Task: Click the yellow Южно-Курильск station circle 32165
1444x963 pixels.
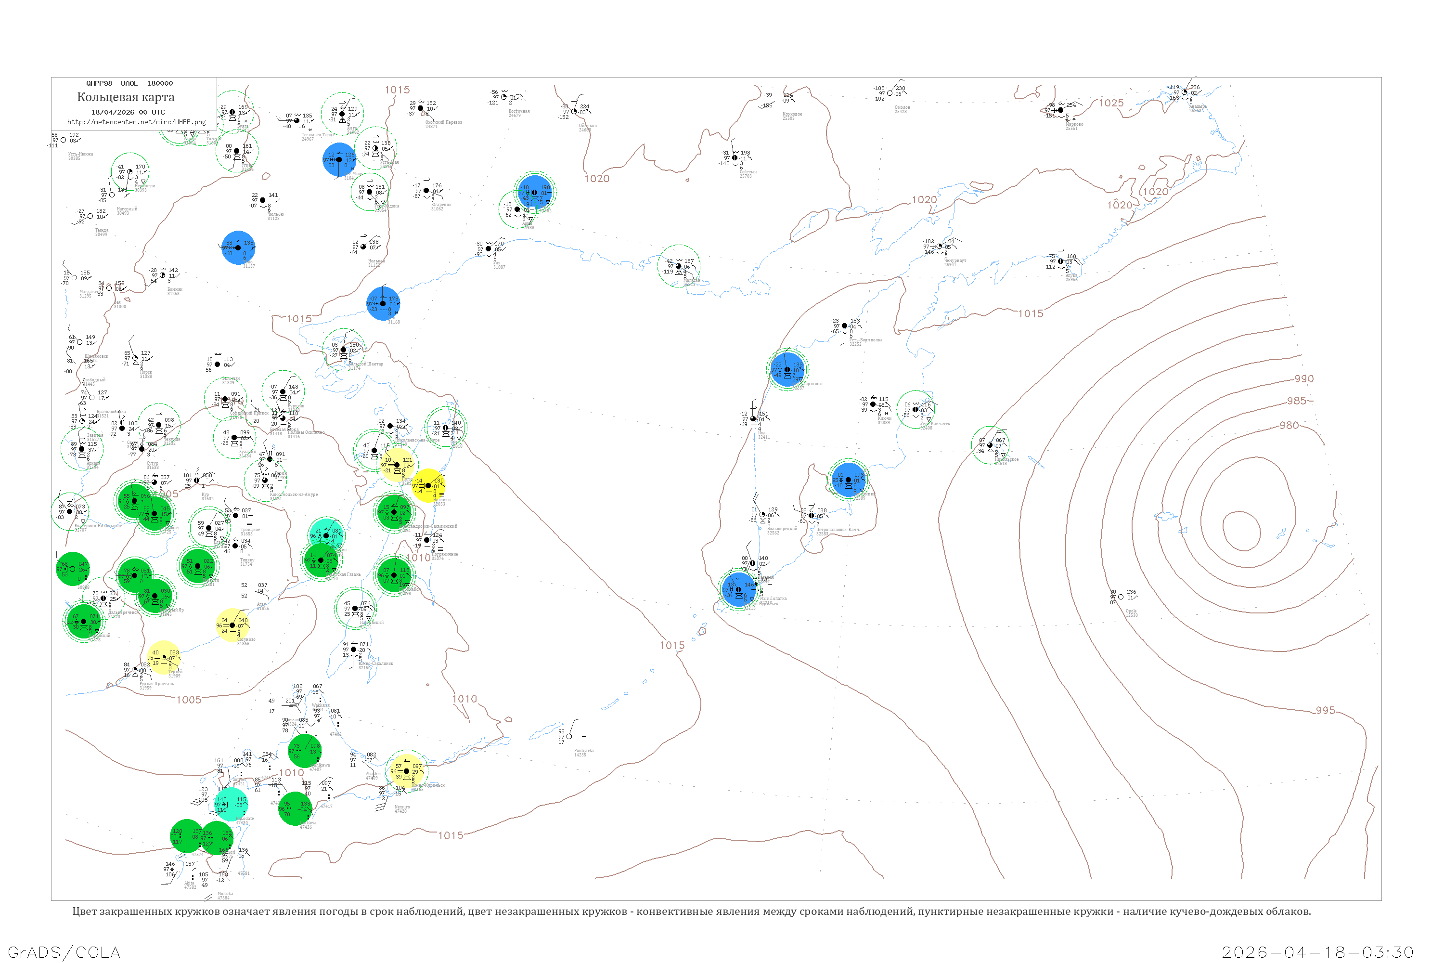Action: click(406, 771)
